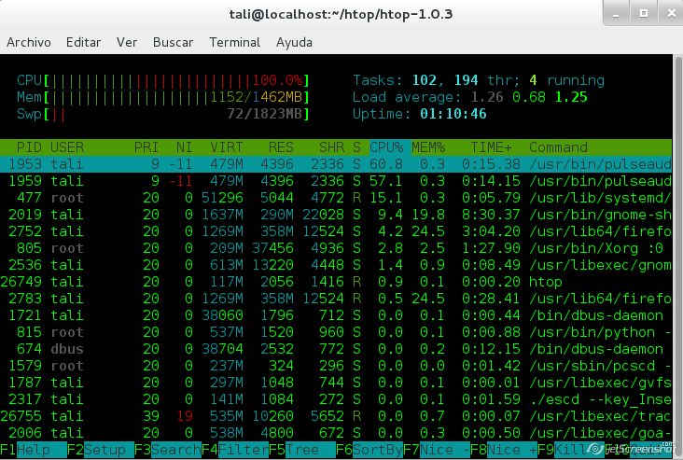Open the Buscar menu
The width and height of the screenshot is (683, 460).
click(x=173, y=42)
